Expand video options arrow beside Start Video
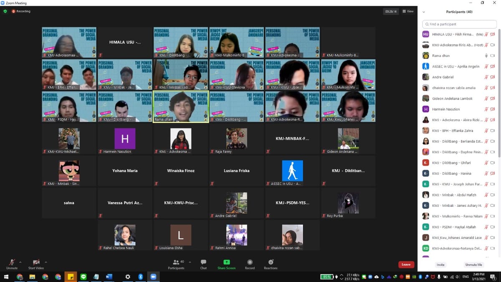The image size is (501, 282). click(x=46, y=262)
